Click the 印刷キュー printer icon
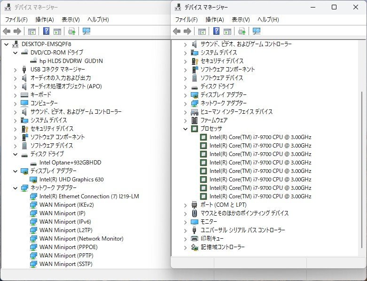The height and width of the screenshot is (281, 367). coord(195,238)
